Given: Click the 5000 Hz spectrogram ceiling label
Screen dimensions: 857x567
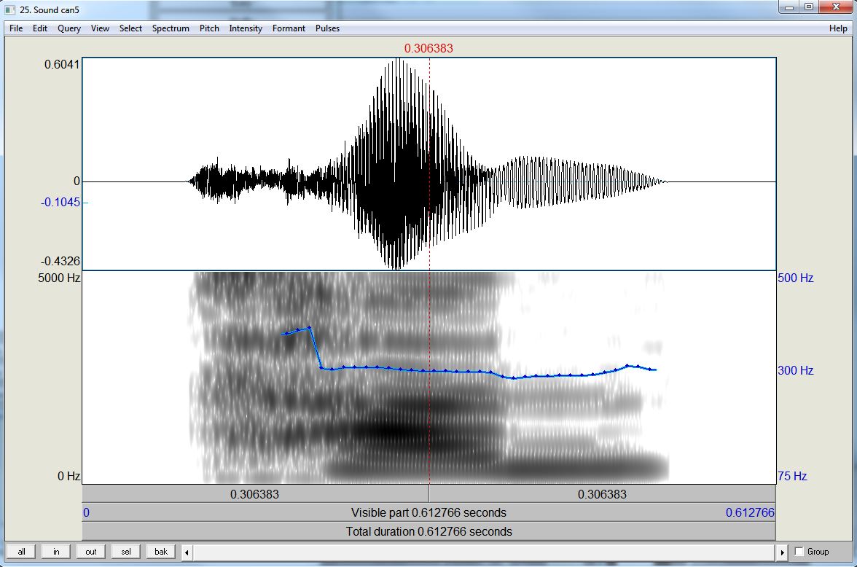Looking at the screenshot, I should point(59,278).
